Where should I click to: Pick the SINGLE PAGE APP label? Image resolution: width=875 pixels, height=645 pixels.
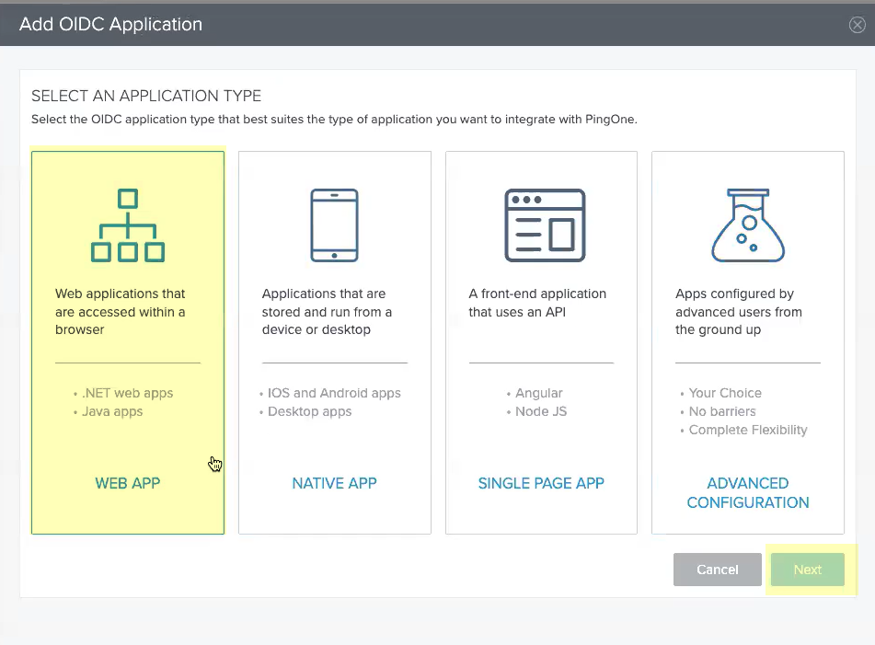tap(541, 483)
